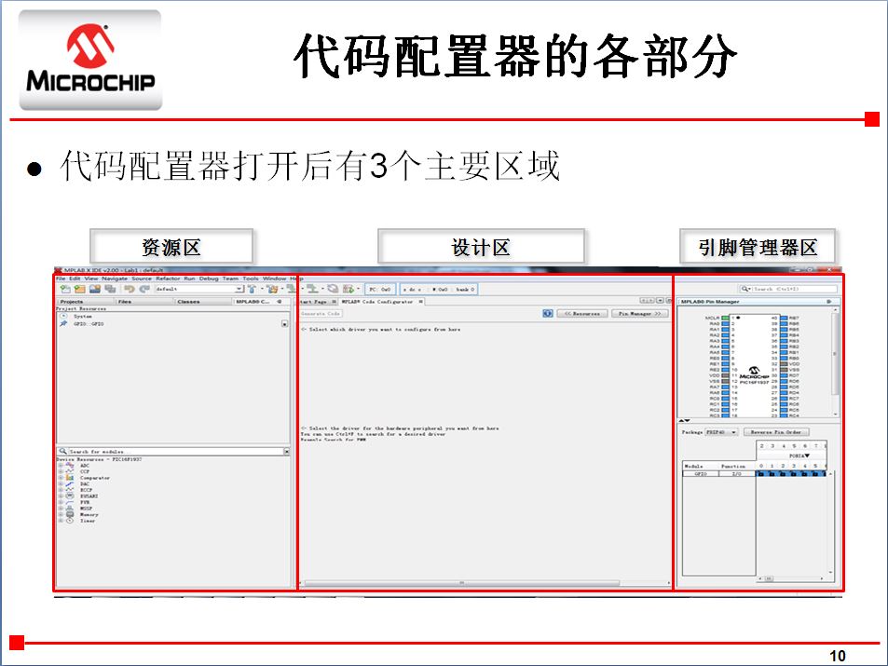Switch to the Classes tab

(x=204, y=302)
